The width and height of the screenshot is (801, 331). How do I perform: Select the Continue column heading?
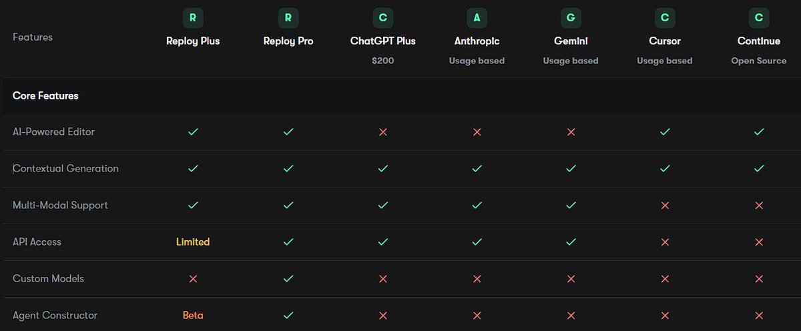tap(759, 41)
